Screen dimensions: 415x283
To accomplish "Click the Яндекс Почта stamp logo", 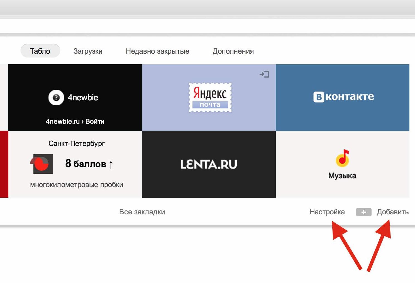I will pos(210,97).
